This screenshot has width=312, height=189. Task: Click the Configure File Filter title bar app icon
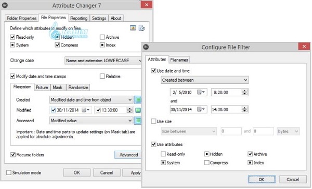(146, 47)
